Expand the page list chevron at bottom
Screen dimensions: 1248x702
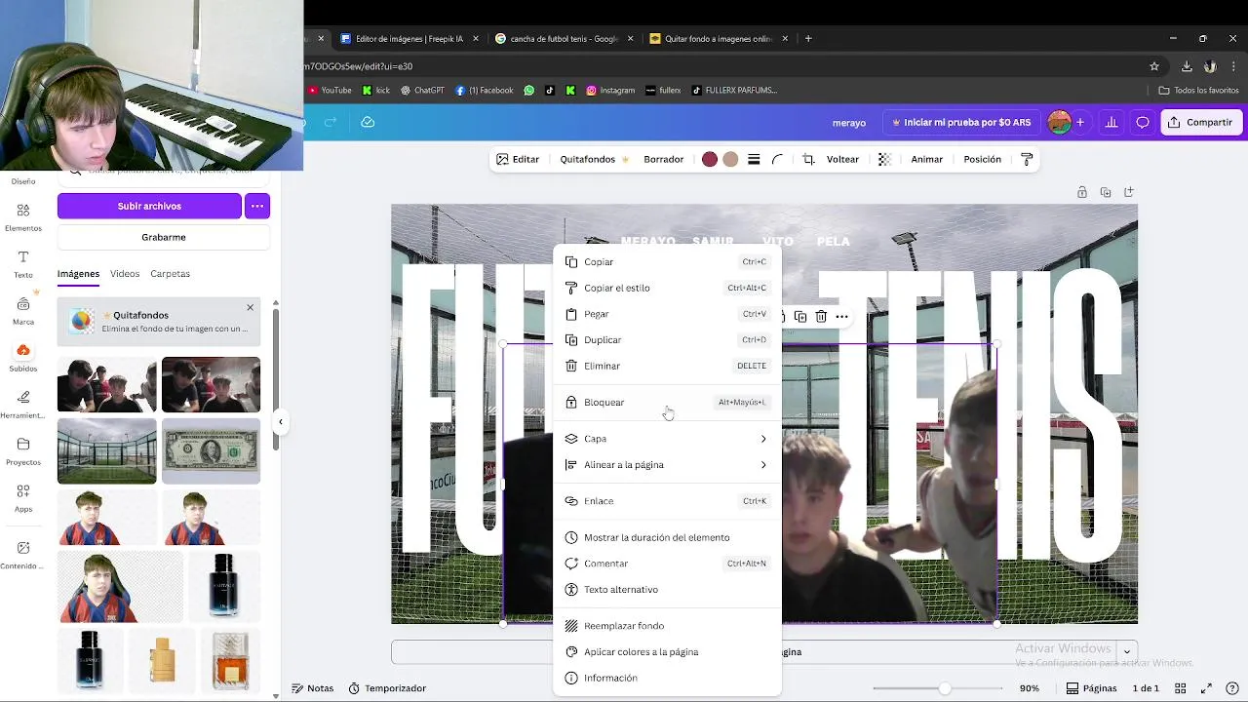(x=1127, y=651)
